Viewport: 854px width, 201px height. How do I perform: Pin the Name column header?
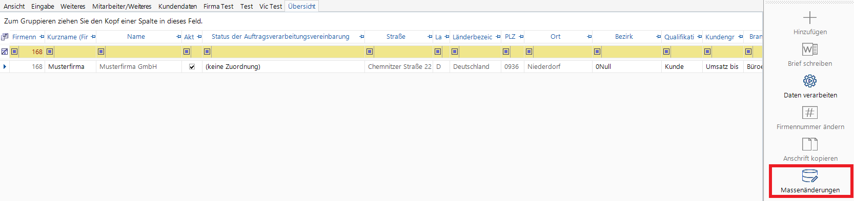179,37
